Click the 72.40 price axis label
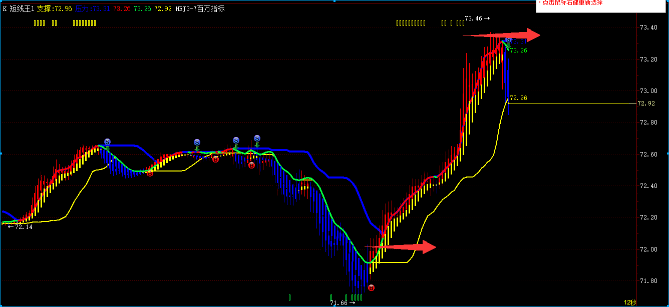Image resolution: width=669 pixels, height=307 pixels. (x=648, y=186)
